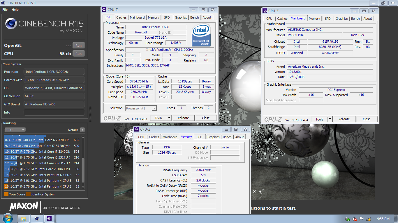This screenshot has width=398, height=223.
Task: Click the FSB:DRAM ratio value 5:4
Action: coord(203,175)
